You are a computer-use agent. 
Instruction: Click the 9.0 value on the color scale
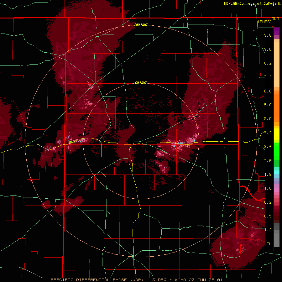coord(268,49)
